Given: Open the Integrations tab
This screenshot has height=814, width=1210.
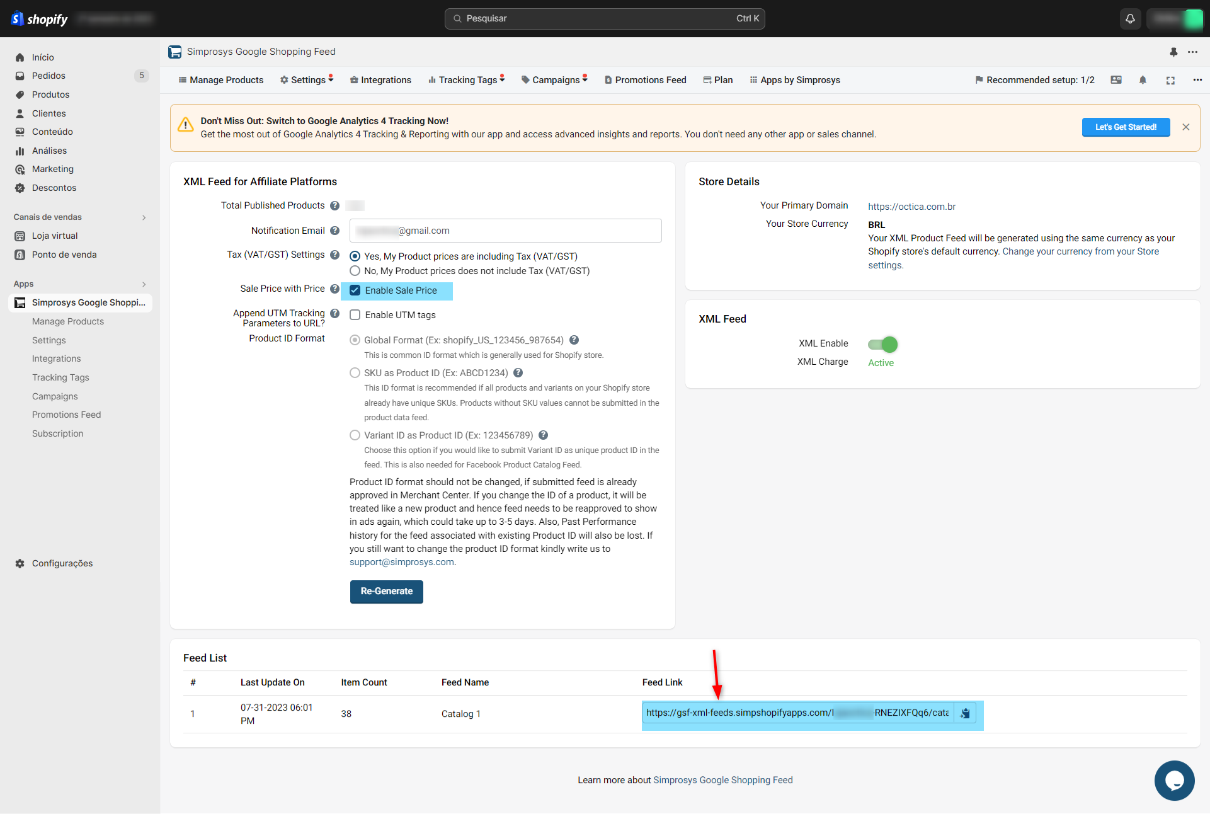Looking at the screenshot, I should point(381,80).
